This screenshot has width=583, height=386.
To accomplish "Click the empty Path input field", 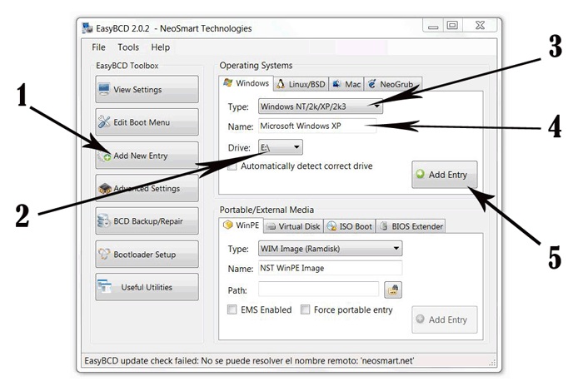I will 319,289.
